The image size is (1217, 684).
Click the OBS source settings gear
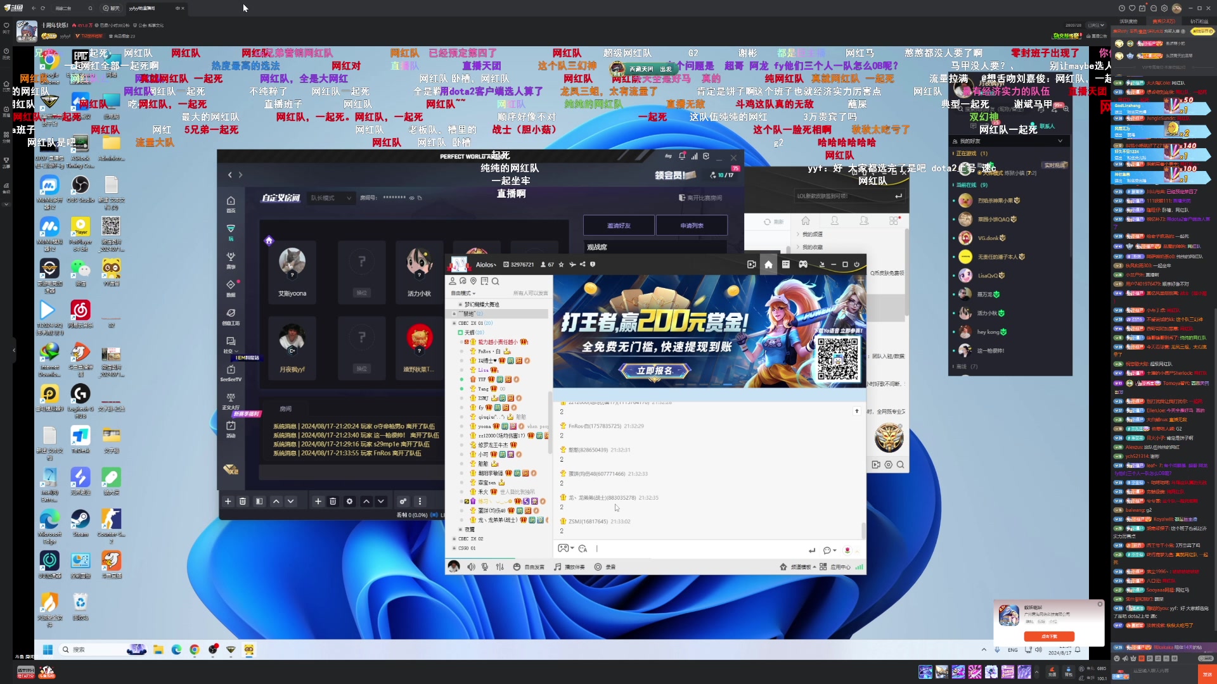tap(349, 502)
